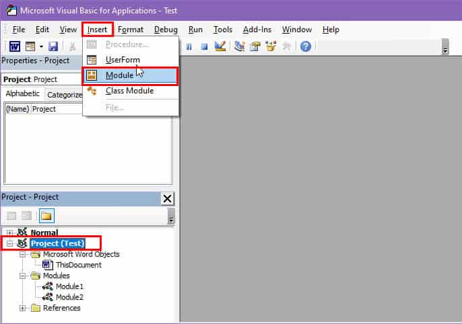462x324 pixels.
Task: Select the Modules folder in tree
Action: [57, 276]
